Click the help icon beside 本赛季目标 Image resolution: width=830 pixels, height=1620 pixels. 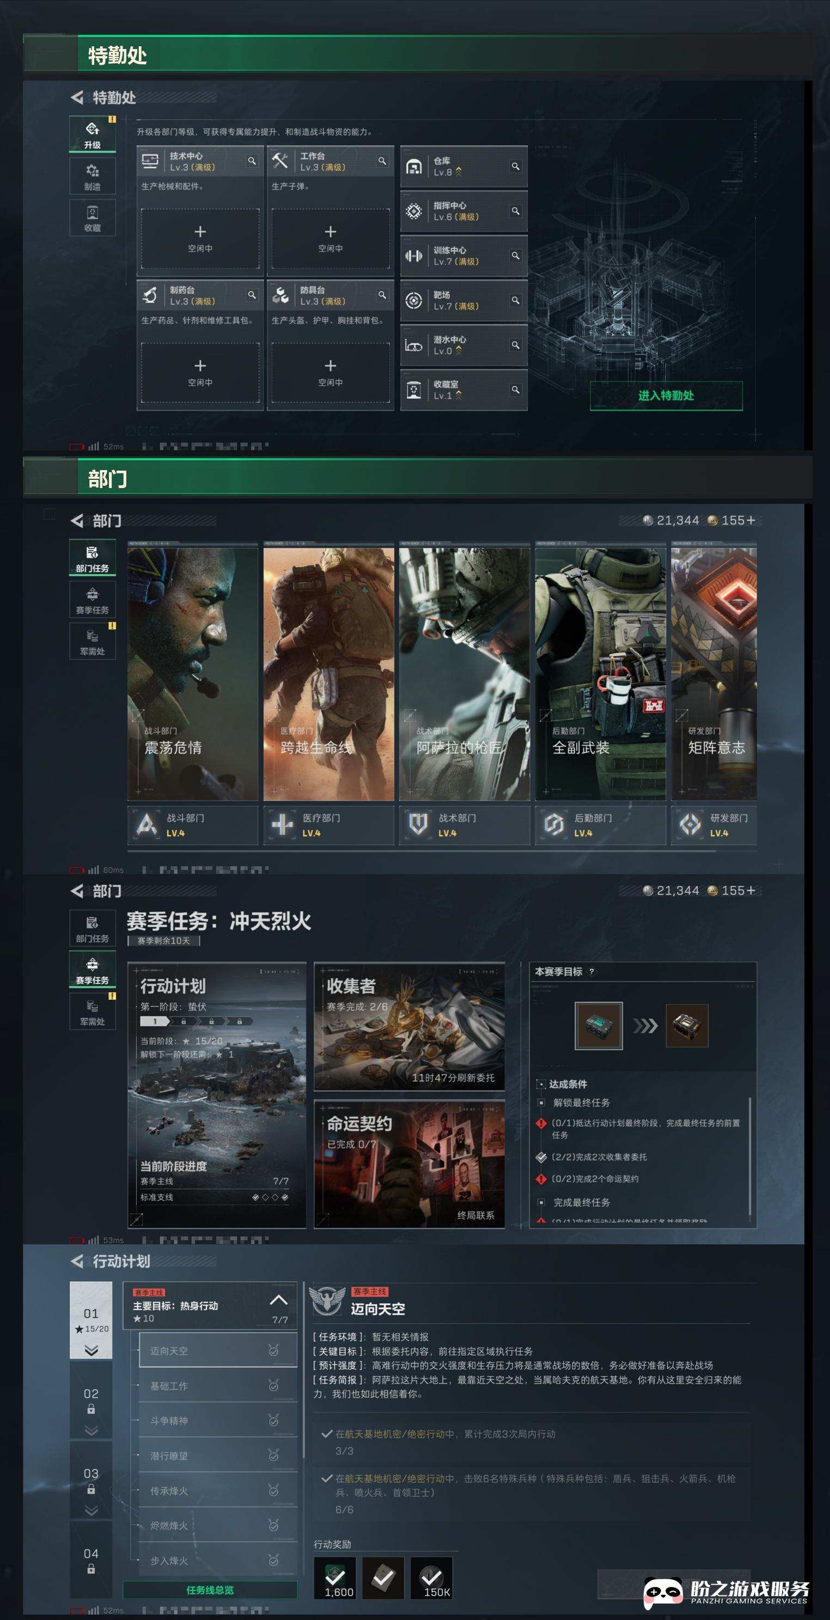click(591, 972)
